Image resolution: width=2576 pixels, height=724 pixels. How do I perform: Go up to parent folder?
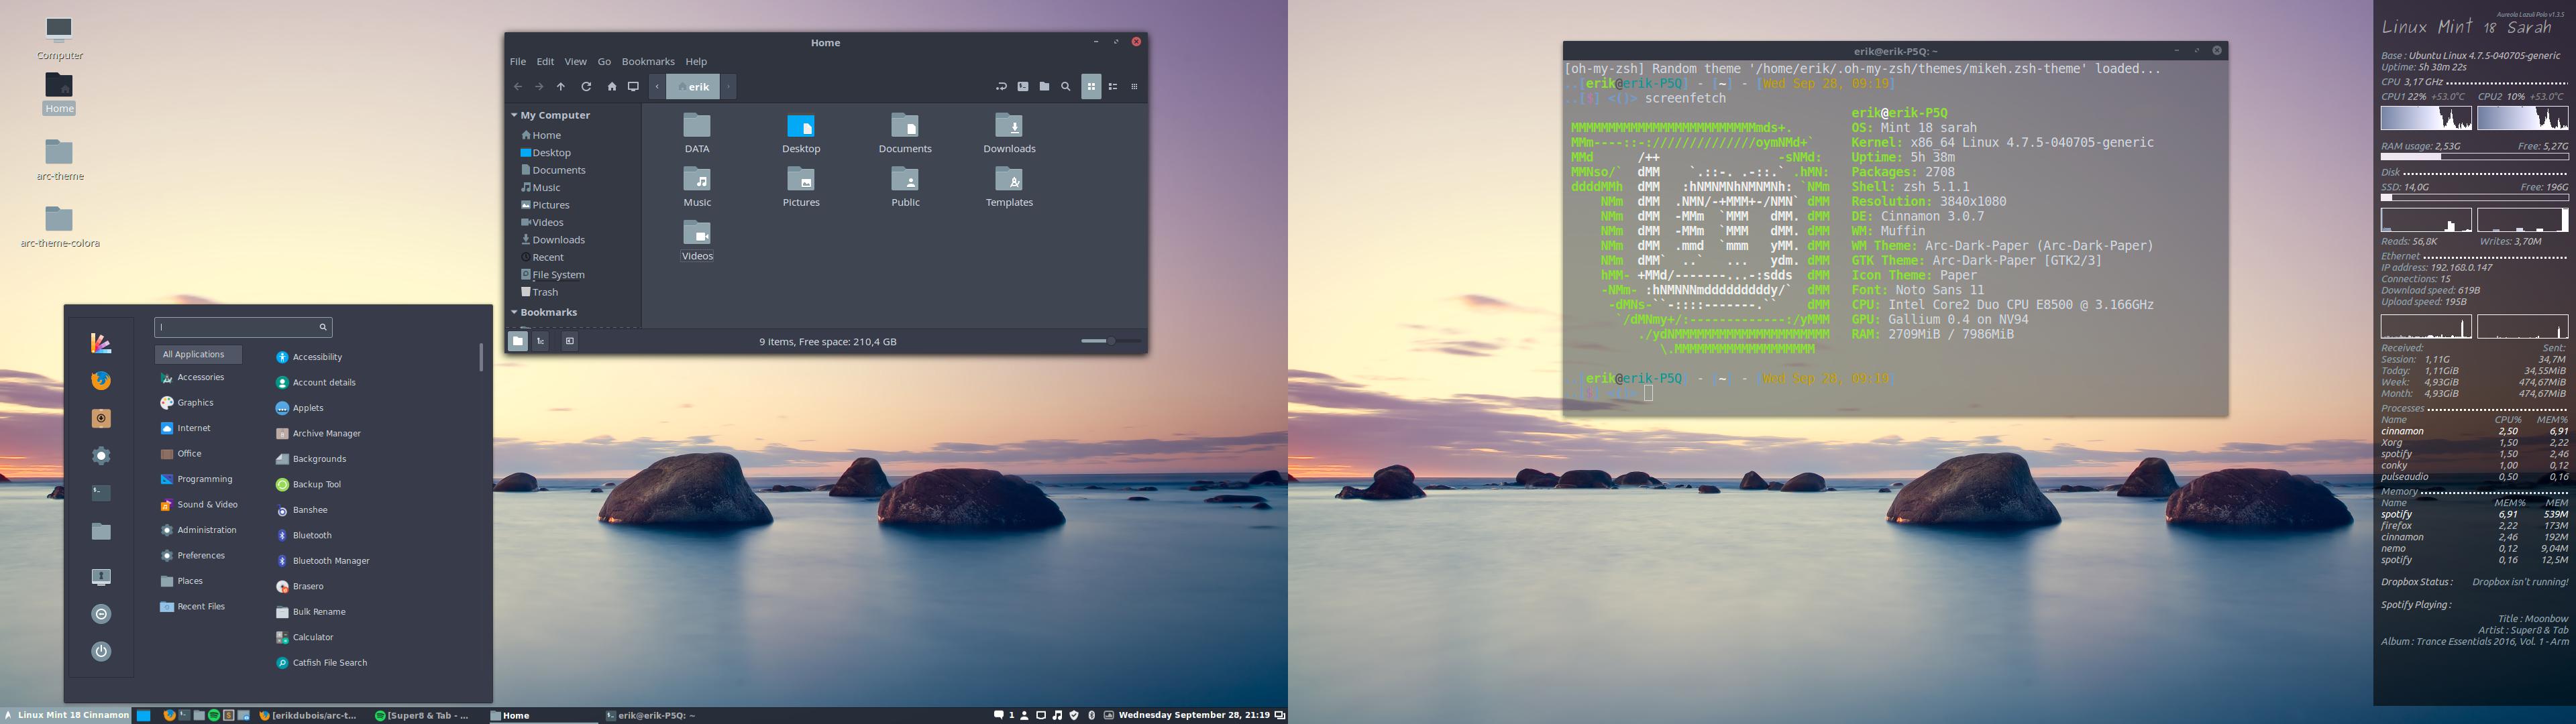click(561, 87)
